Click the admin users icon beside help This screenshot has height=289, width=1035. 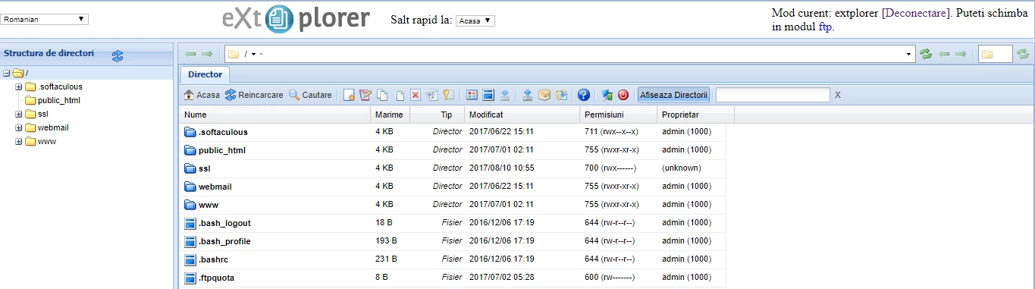click(x=607, y=95)
